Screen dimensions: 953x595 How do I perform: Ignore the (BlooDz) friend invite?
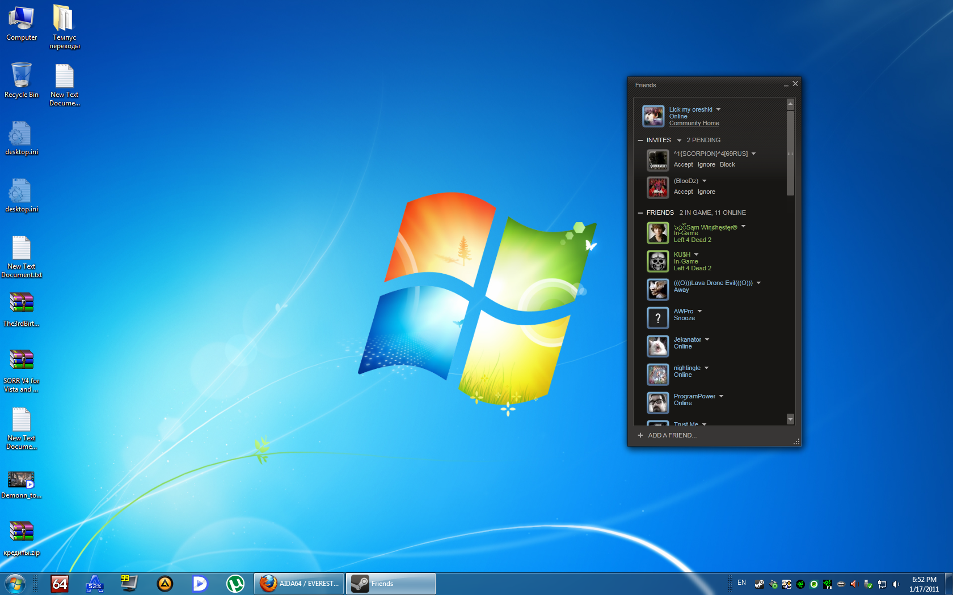pos(706,192)
